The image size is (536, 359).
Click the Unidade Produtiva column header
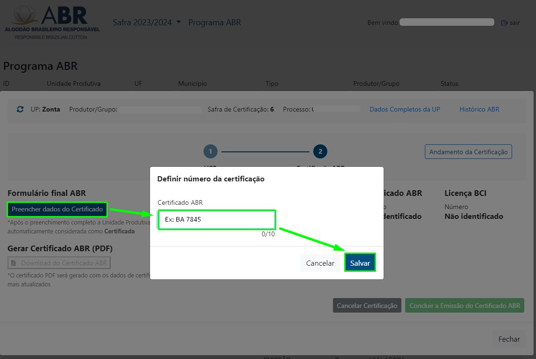click(74, 83)
